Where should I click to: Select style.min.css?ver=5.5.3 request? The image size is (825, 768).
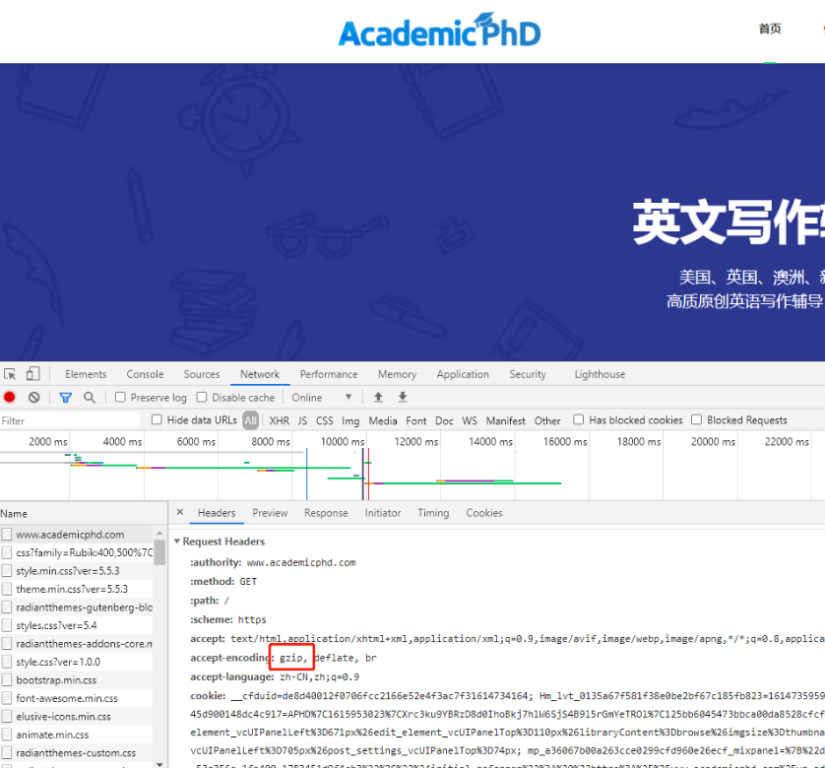pyautogui.click(x=77, y=571)
